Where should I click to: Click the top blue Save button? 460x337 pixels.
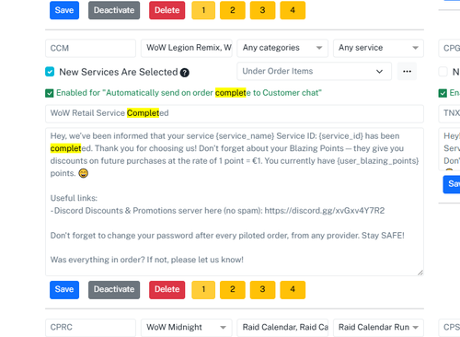pyautogui.click(x=64, y=10)
